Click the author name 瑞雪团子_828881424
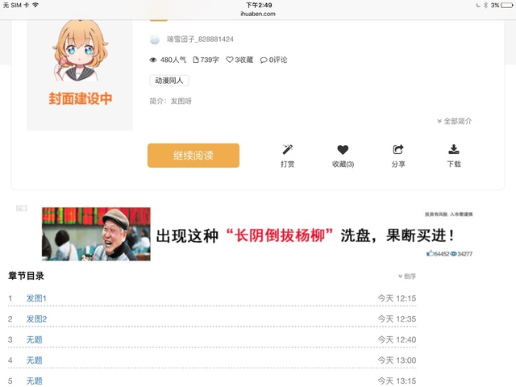 pos(200,39)
